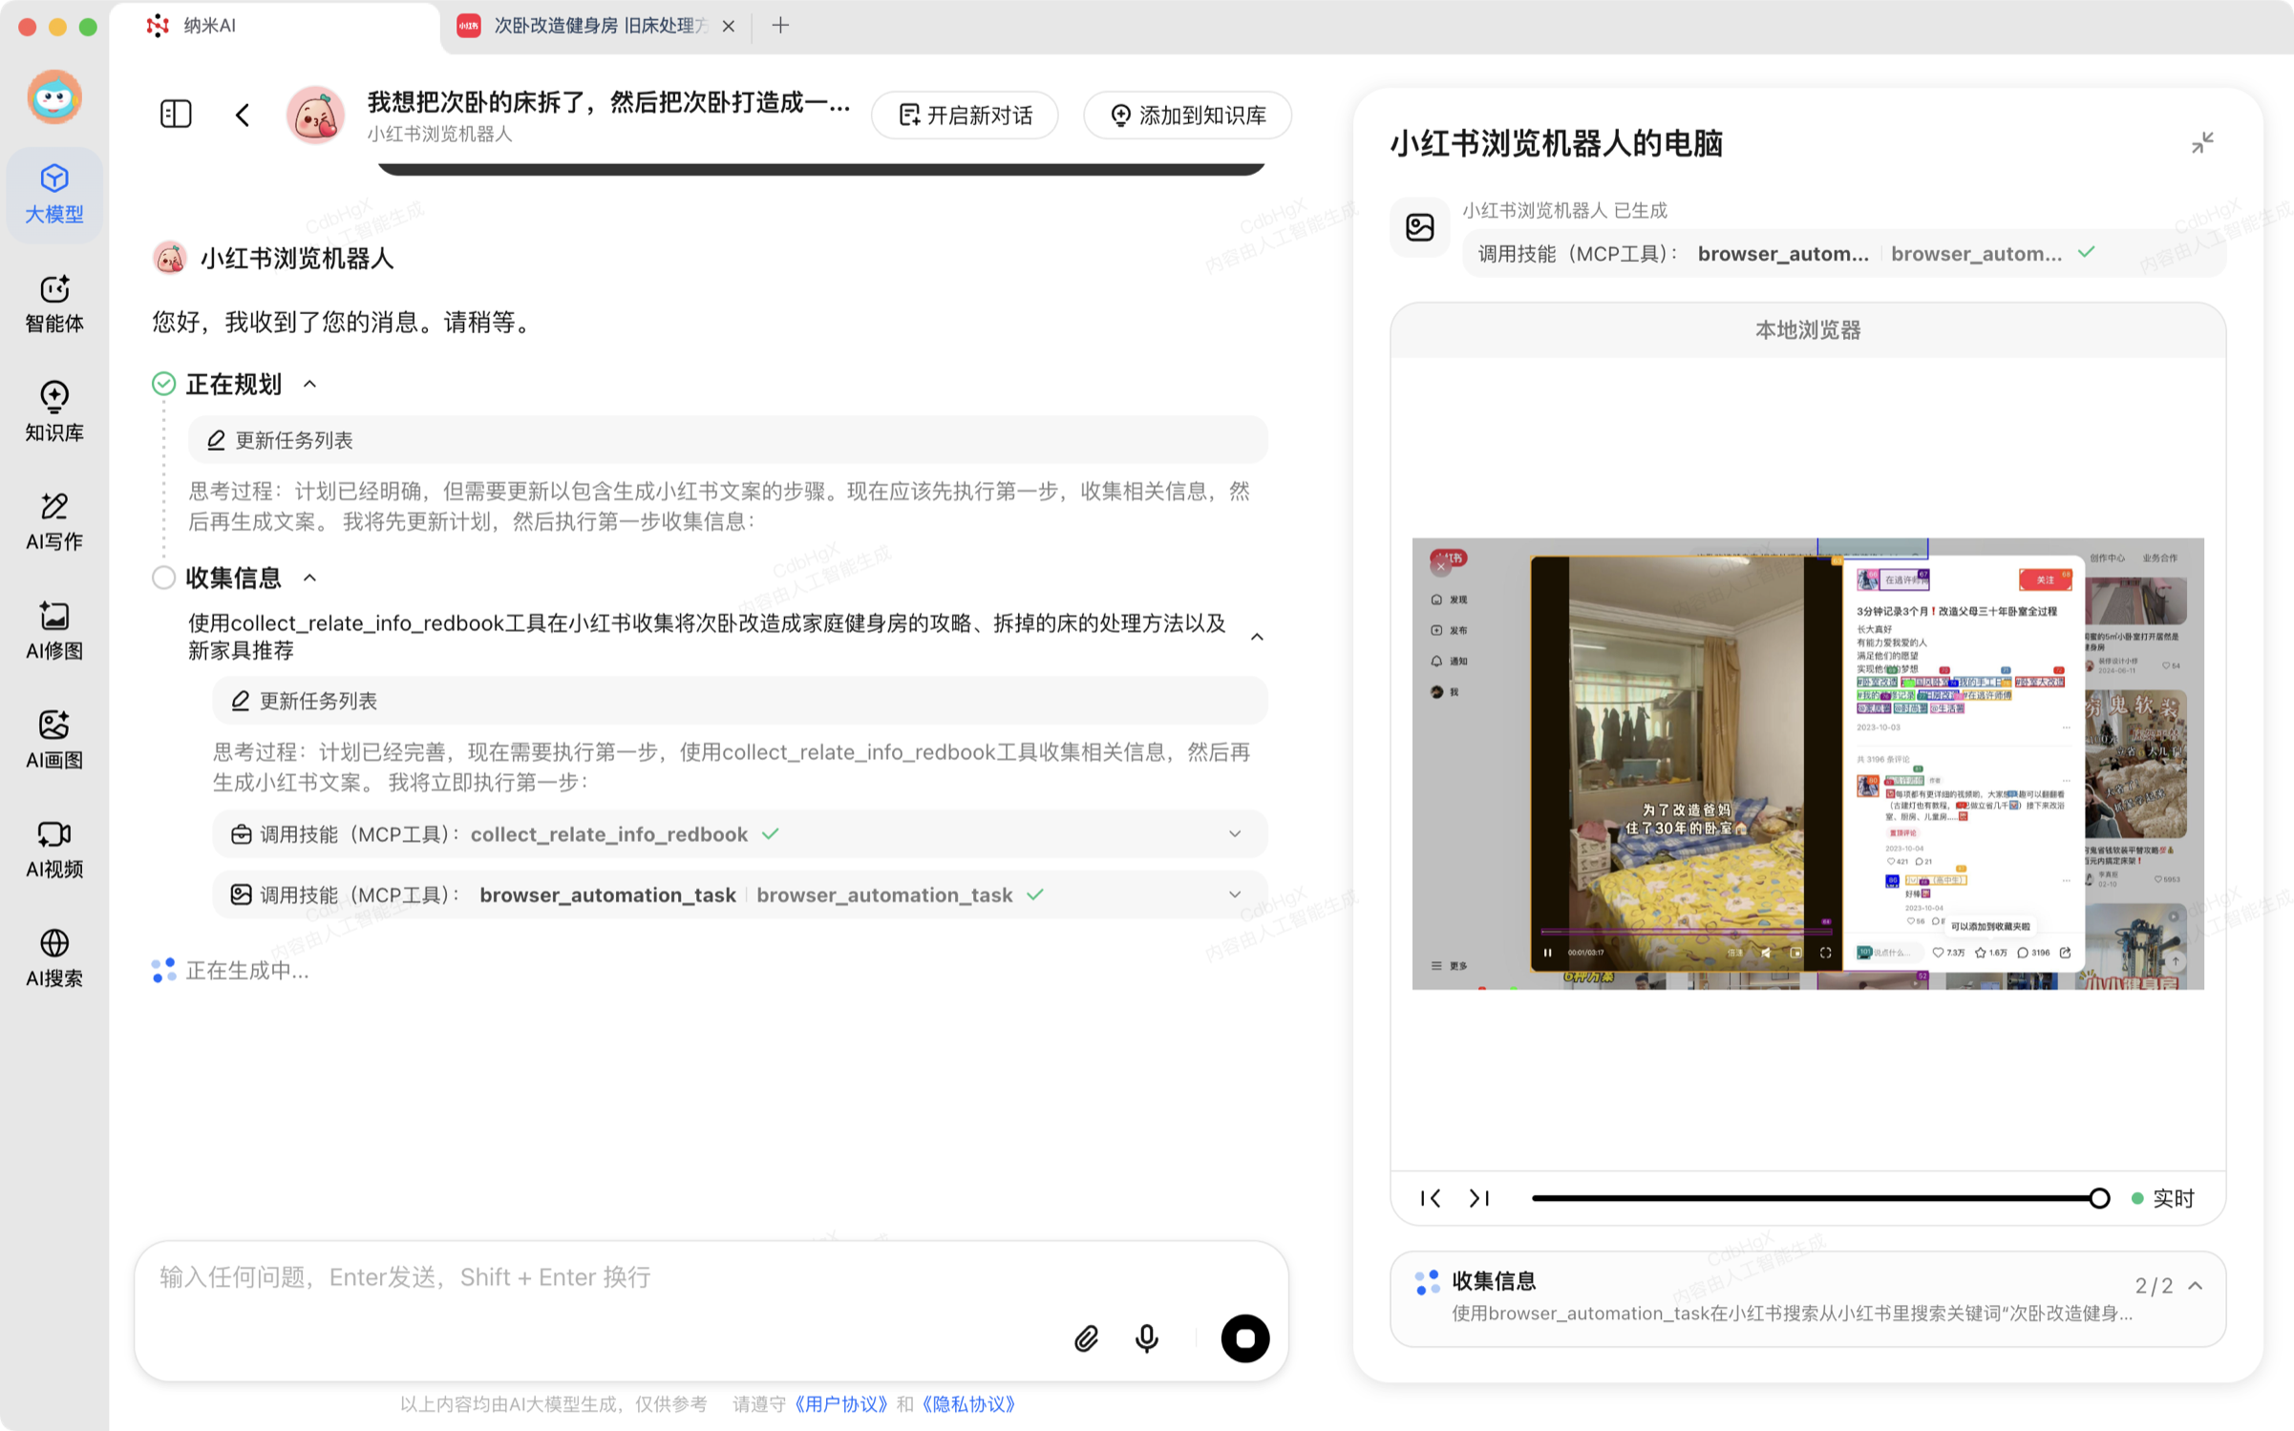Collapse the collect_relate_info_redbook task description

[1257, 637]
